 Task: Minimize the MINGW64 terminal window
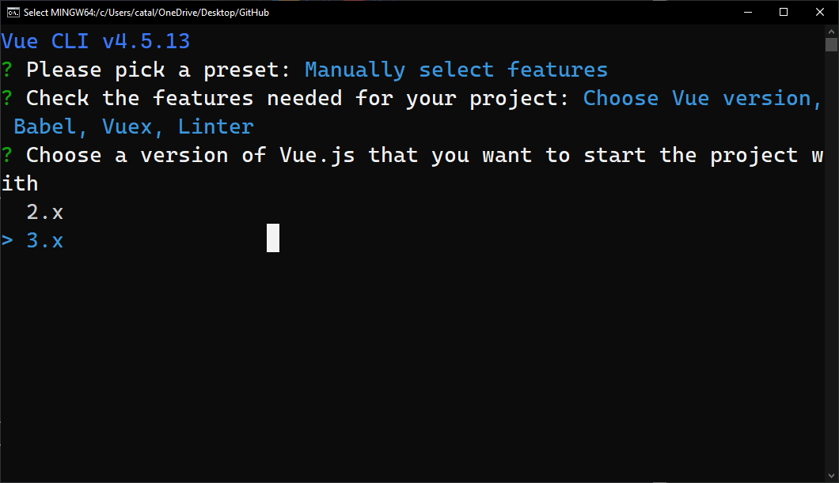747,13
